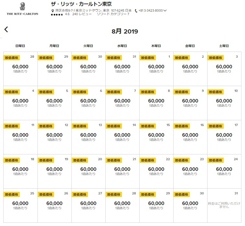Open the 240 レビュー reviews link

click(82, 14)
